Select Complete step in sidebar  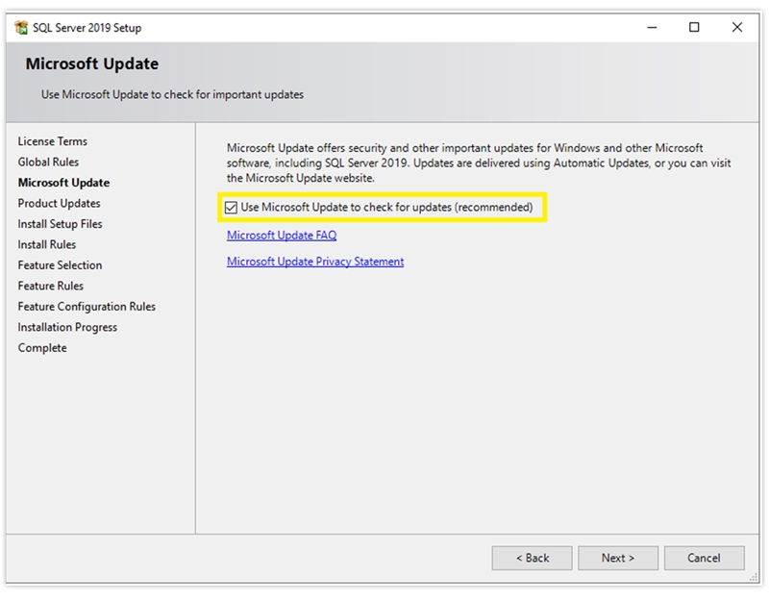(42, 348)
